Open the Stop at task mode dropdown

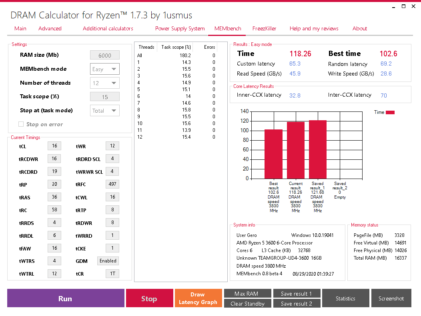pos(105,110)
